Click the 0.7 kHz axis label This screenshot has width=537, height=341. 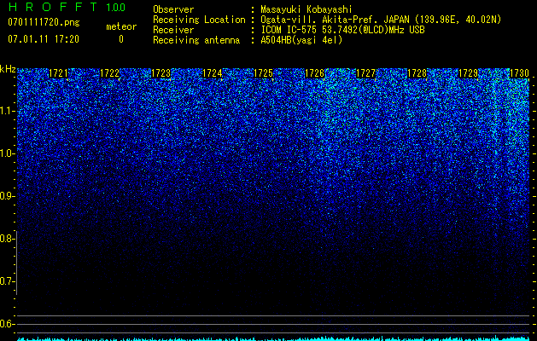point(7,281)
